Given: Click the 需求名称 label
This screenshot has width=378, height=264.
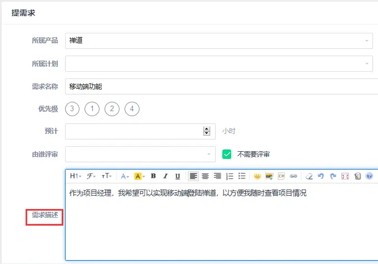Looking at the screenshot, I should coord(45,86).
